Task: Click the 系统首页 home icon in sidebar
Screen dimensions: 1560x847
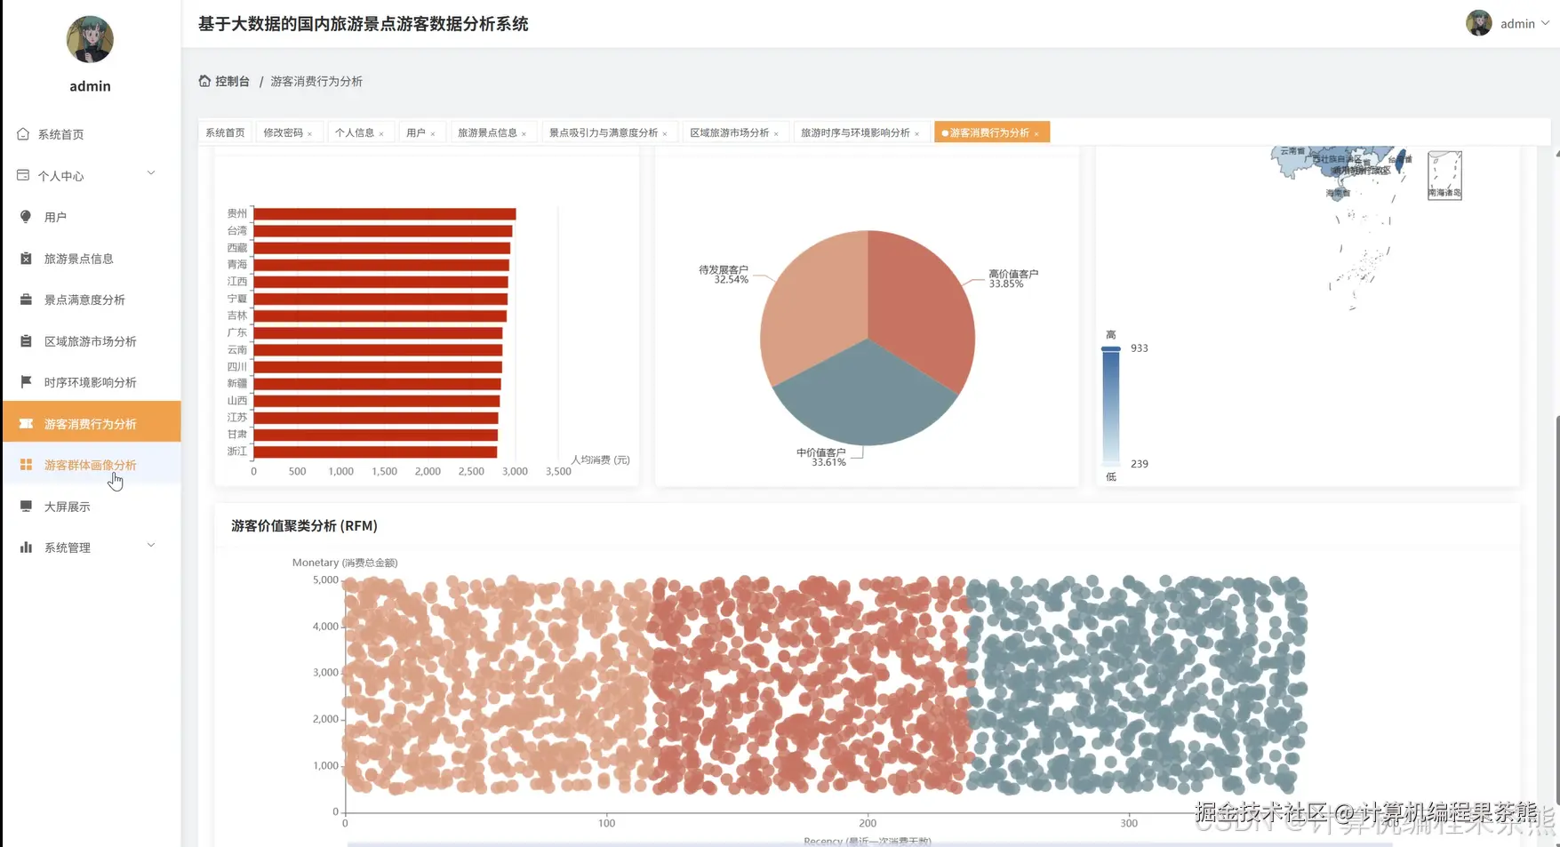Action: point(23,134)
